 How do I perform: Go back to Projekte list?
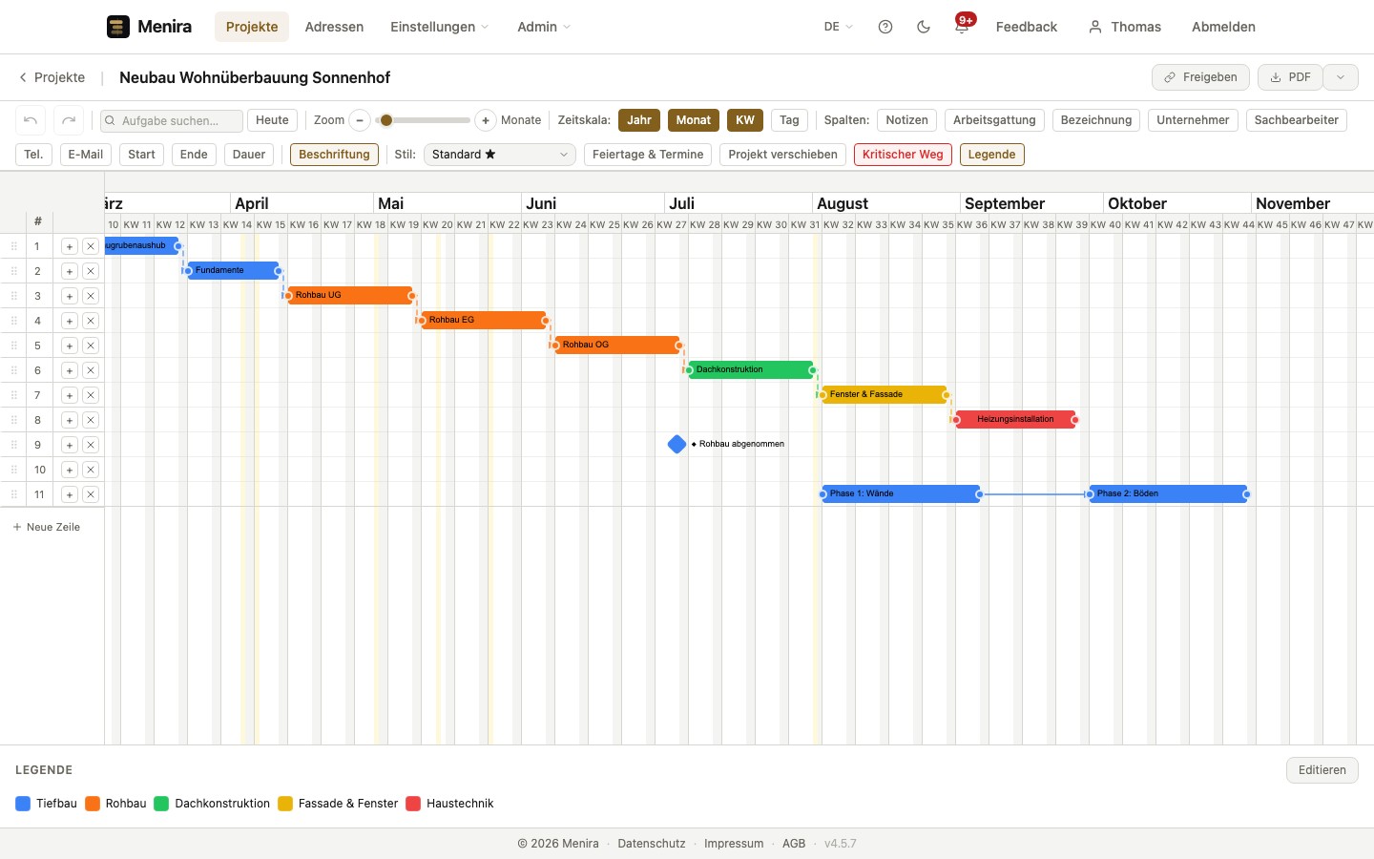tap(52, 77)
